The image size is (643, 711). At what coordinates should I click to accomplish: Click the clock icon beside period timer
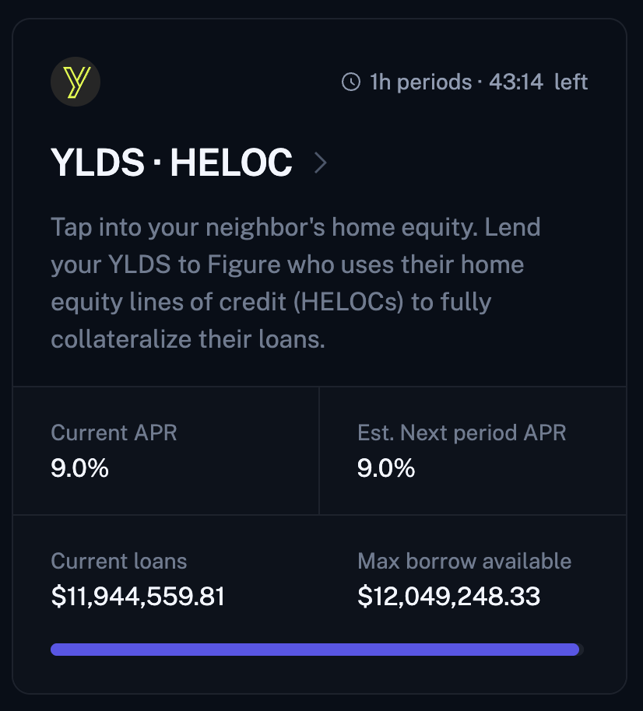pyautogui.click(x=351, y=82)
